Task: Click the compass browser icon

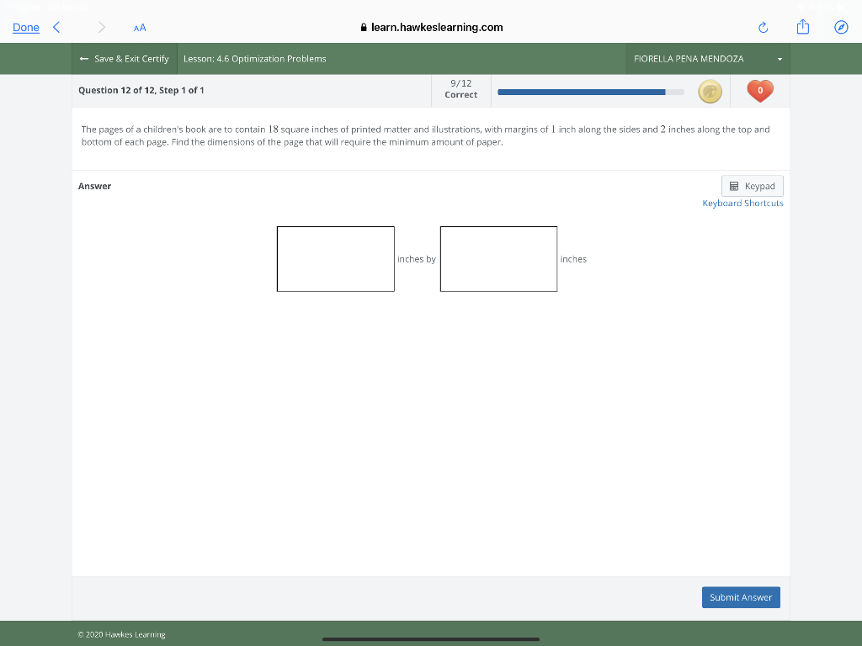Action: point(841,27)
